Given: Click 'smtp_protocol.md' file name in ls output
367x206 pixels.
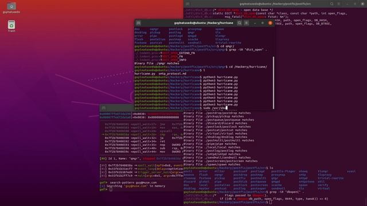Looking at the screenshot, I should point(172,74).
